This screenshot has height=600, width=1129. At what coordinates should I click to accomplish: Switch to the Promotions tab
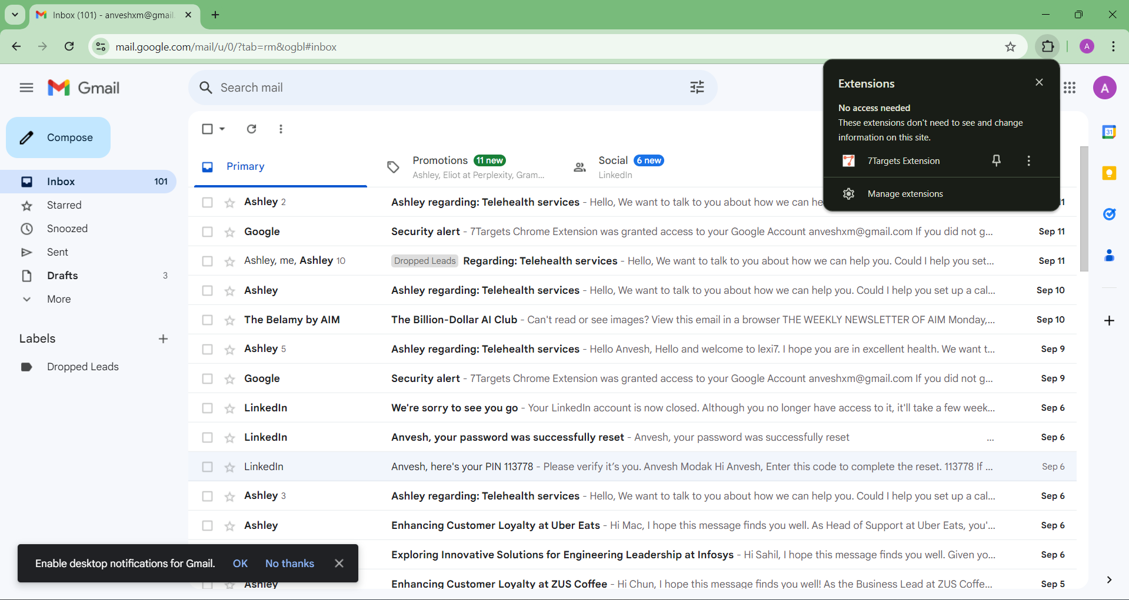pyautogui.click(x=440, y=160)
